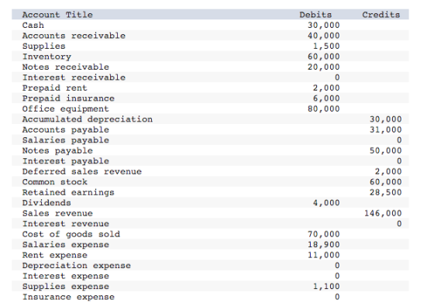Select the 'Accounts payable' label
Screen dimensions: 434x303
(x=66, y=129)
